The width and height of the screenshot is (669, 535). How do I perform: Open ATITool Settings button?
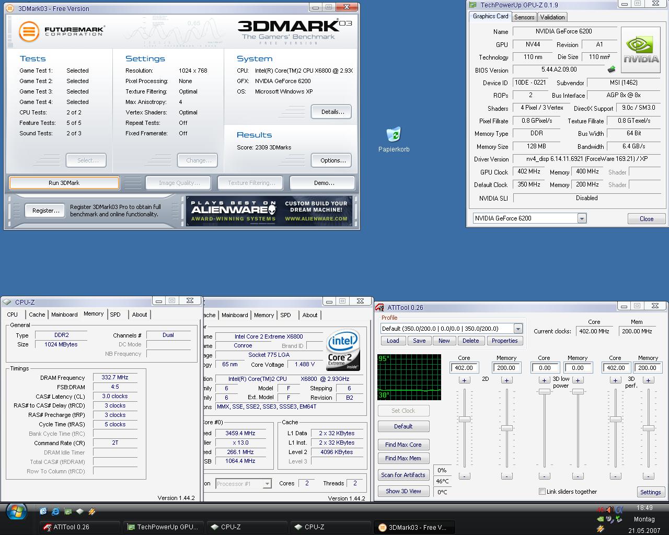point(650,492)
